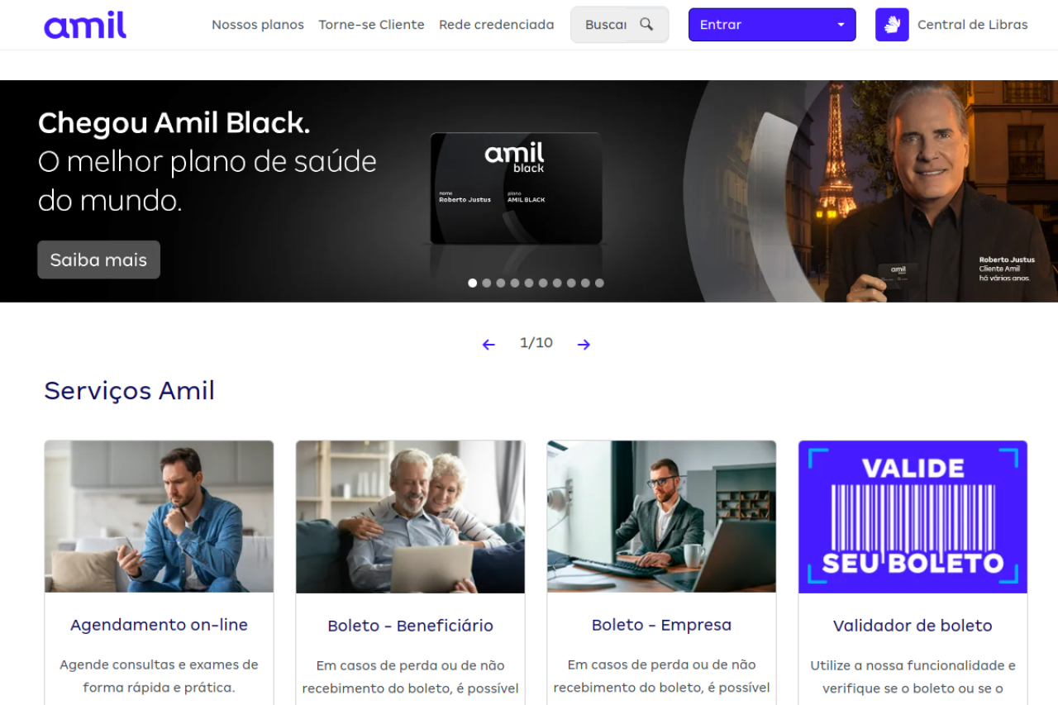Go to the next carousel slide arrow
The width and height of the screenshot is (1058, 705).
click(x=584, y=345)
